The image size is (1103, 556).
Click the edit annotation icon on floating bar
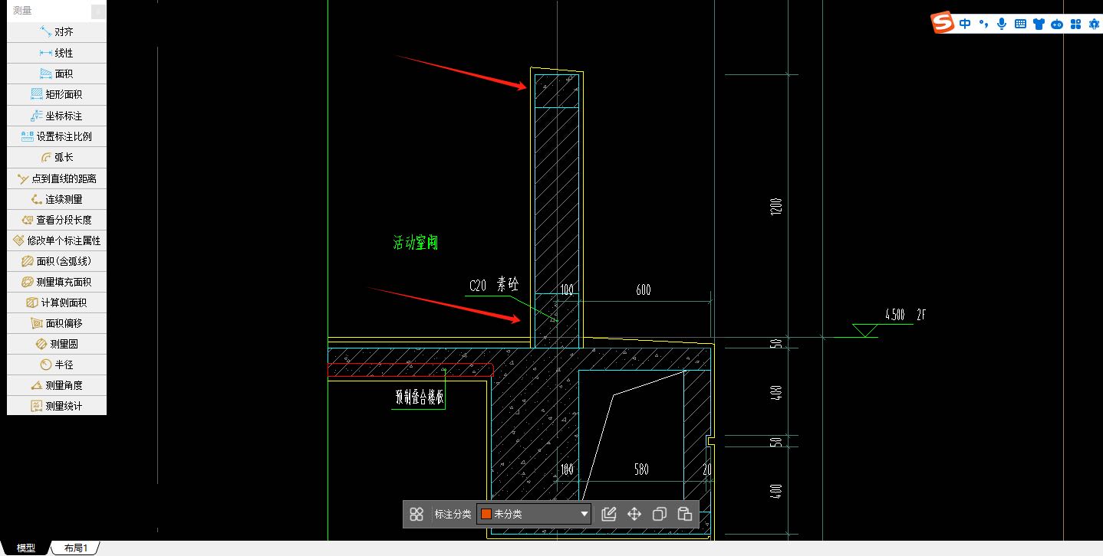pyautogui.click(x=609, y=514)
